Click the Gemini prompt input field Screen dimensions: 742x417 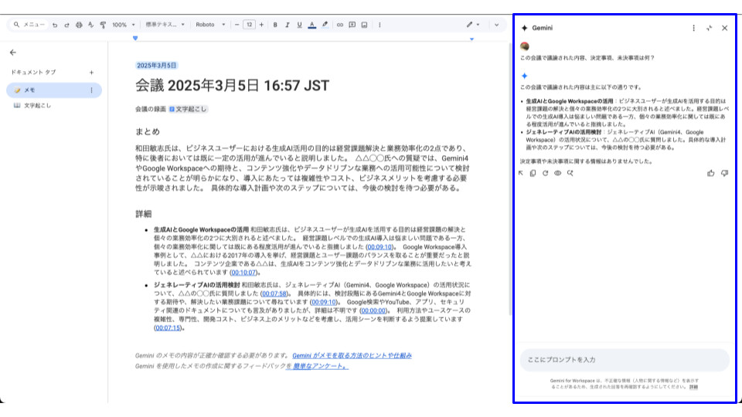(624, 360)
